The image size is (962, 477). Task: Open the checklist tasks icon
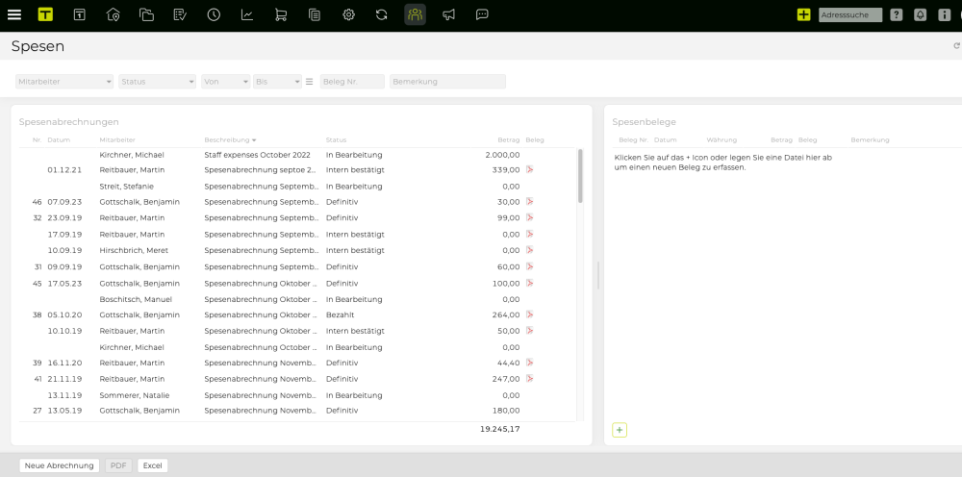point(181,14)
